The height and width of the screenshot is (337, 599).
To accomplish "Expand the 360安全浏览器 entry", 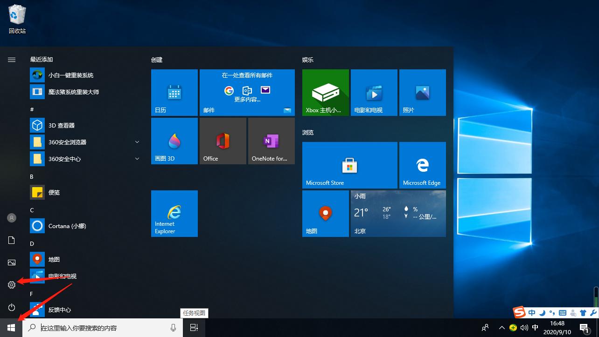I will [x=137, y=142].
